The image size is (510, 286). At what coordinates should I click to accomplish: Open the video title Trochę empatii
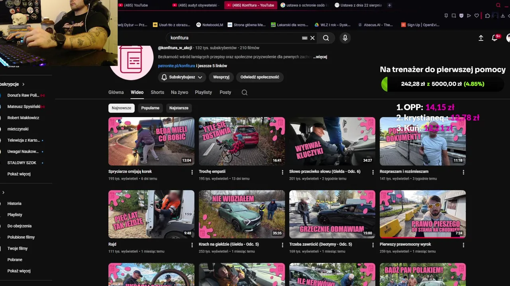[212, 172]
